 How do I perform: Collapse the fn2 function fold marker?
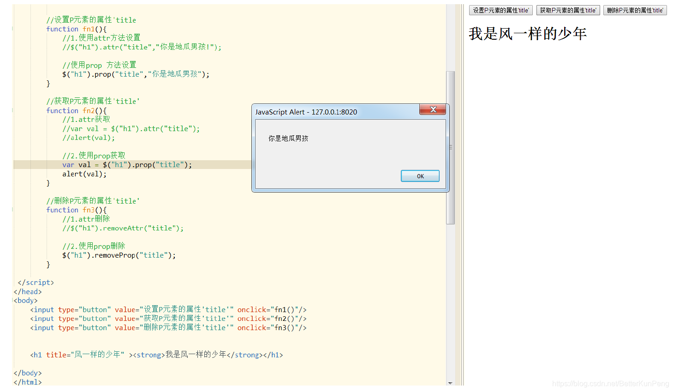pyautogui.click(x=12, y=111)
